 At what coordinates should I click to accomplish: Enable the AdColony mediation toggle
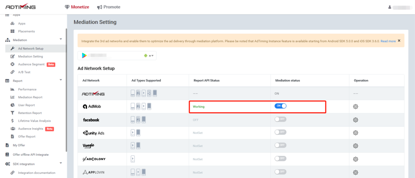tap(280, 159)
